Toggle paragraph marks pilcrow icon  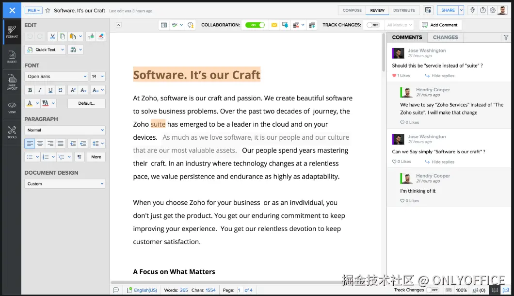[x=80, y=157]
